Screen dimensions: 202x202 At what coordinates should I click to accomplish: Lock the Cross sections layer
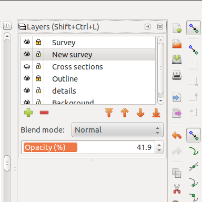[38, 66]
